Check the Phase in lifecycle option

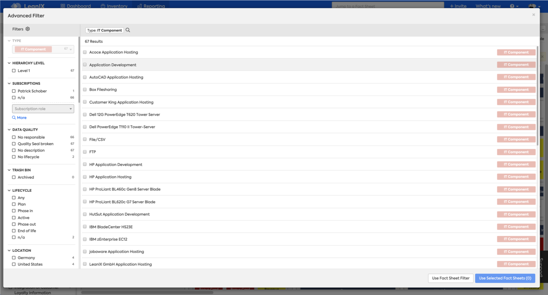tap(14, 211)
